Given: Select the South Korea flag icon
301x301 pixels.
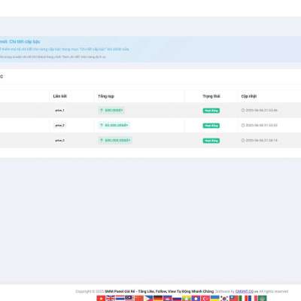Looking at the screenshot, I should click(x=224, y=298).
